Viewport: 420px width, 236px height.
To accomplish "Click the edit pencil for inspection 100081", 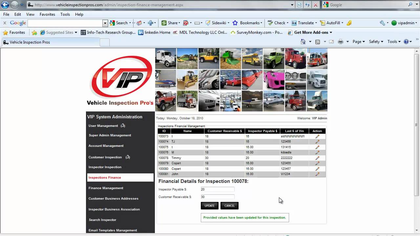I will tap(317, 174).
